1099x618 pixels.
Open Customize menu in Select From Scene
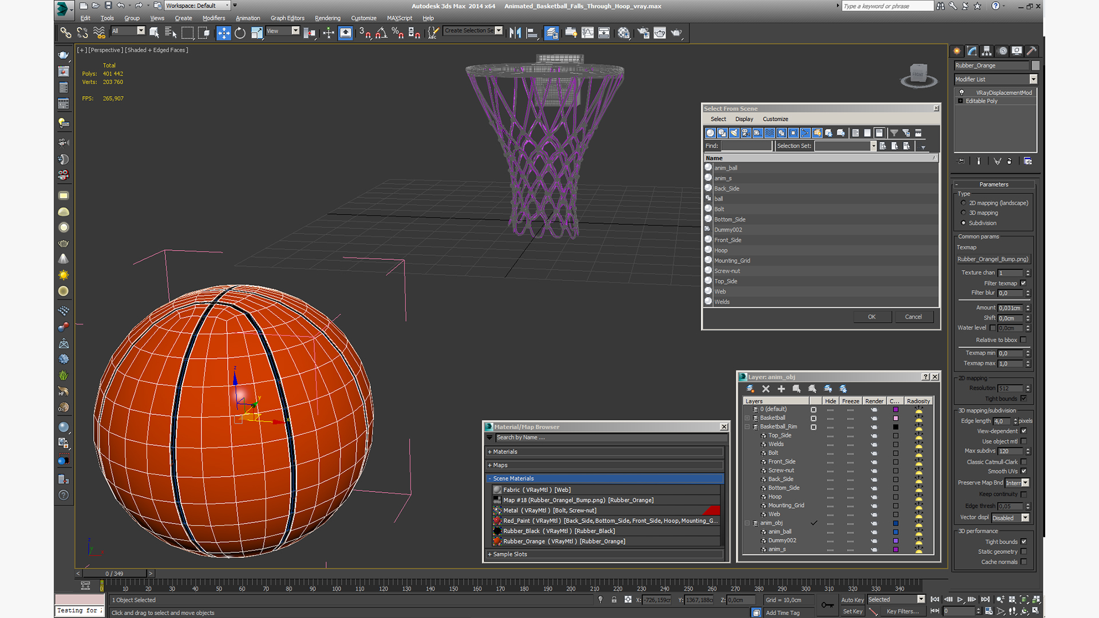tap(776, 119)
